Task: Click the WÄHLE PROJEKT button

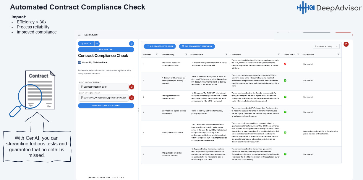Action: click(x=106, y=49)
